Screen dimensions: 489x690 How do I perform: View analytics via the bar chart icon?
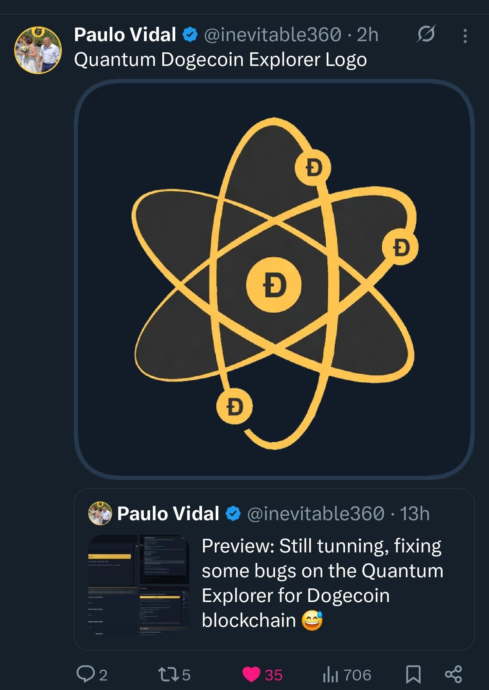point(330,675)
